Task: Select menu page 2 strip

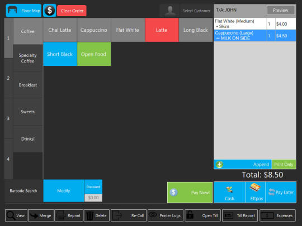Action: click(8, 78)
